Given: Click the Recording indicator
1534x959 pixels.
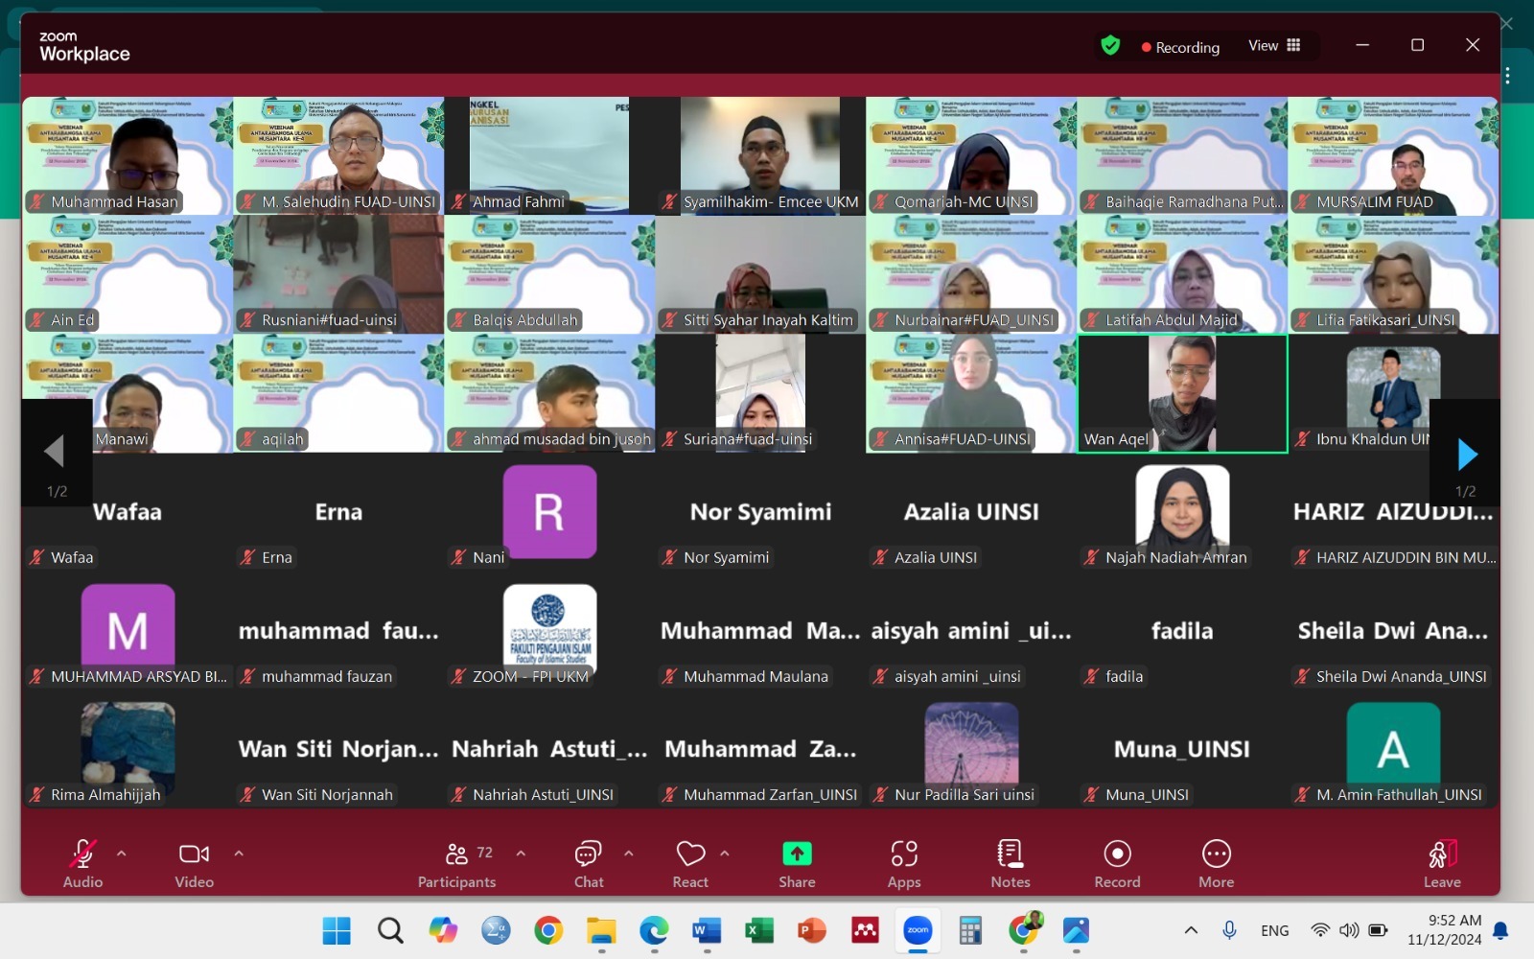Looking at the screenshot, I should (x=1180, y=47).
